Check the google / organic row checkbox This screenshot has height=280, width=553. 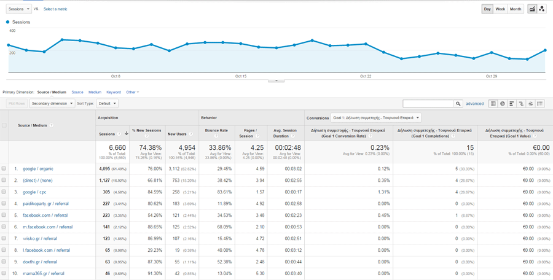(x=4, y=169)
